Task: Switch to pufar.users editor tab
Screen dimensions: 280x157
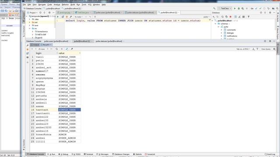Action: click(108, 13)
